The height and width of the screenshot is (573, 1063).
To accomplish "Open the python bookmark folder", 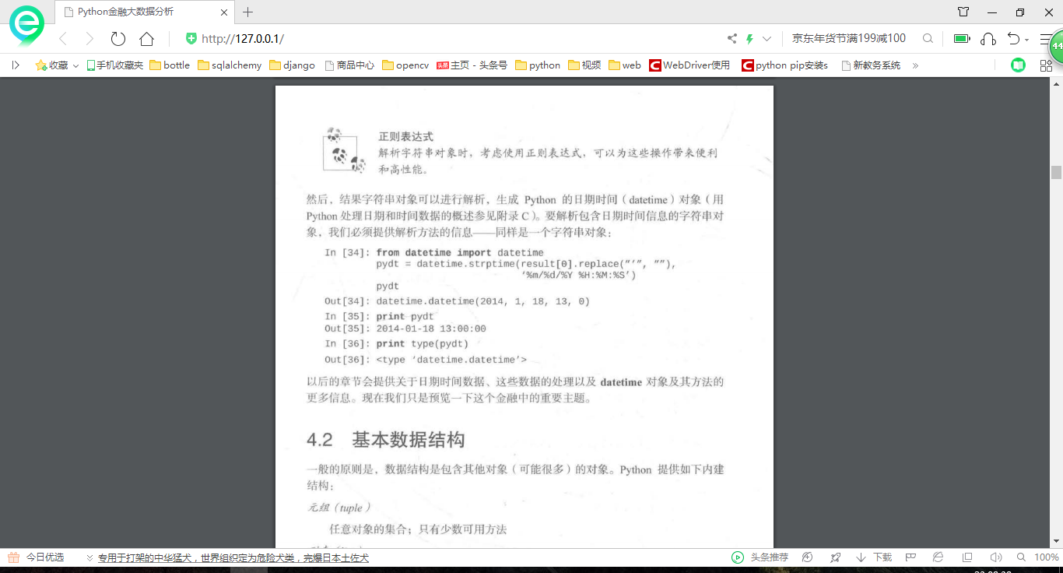I will point(538,65).
